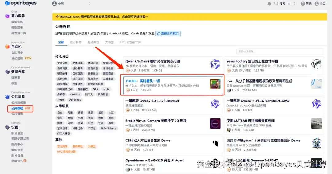The width and height of the screenshot is (332, 174).
Task: Select the DeepSeek tag filter
Action: [74, 100]
